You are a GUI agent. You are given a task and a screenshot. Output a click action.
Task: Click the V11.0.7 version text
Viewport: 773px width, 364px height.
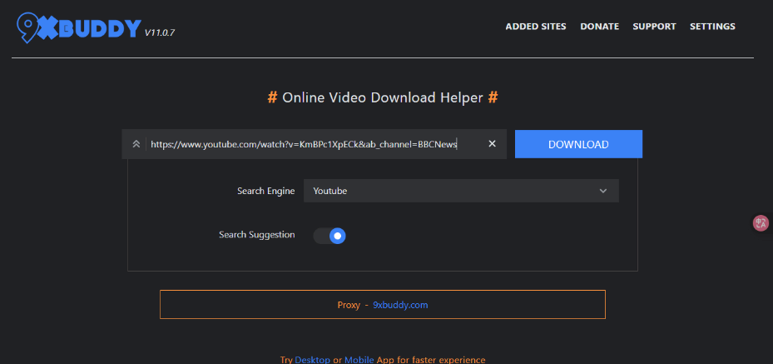click(x=160, y=33)
